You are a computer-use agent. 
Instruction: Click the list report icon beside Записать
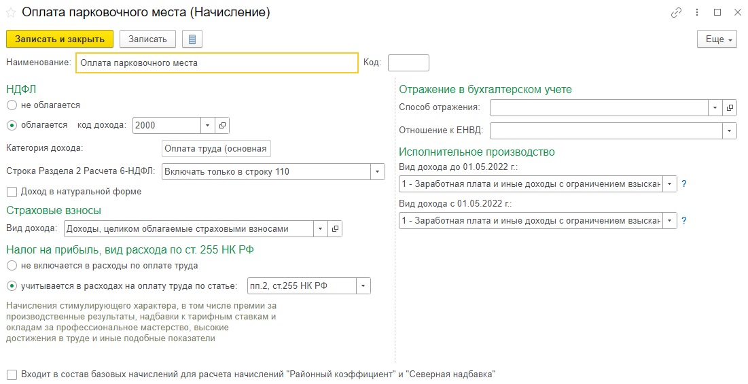click(192, 39)
